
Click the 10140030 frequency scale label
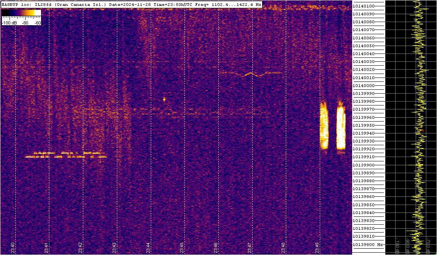tap(364, 62)
